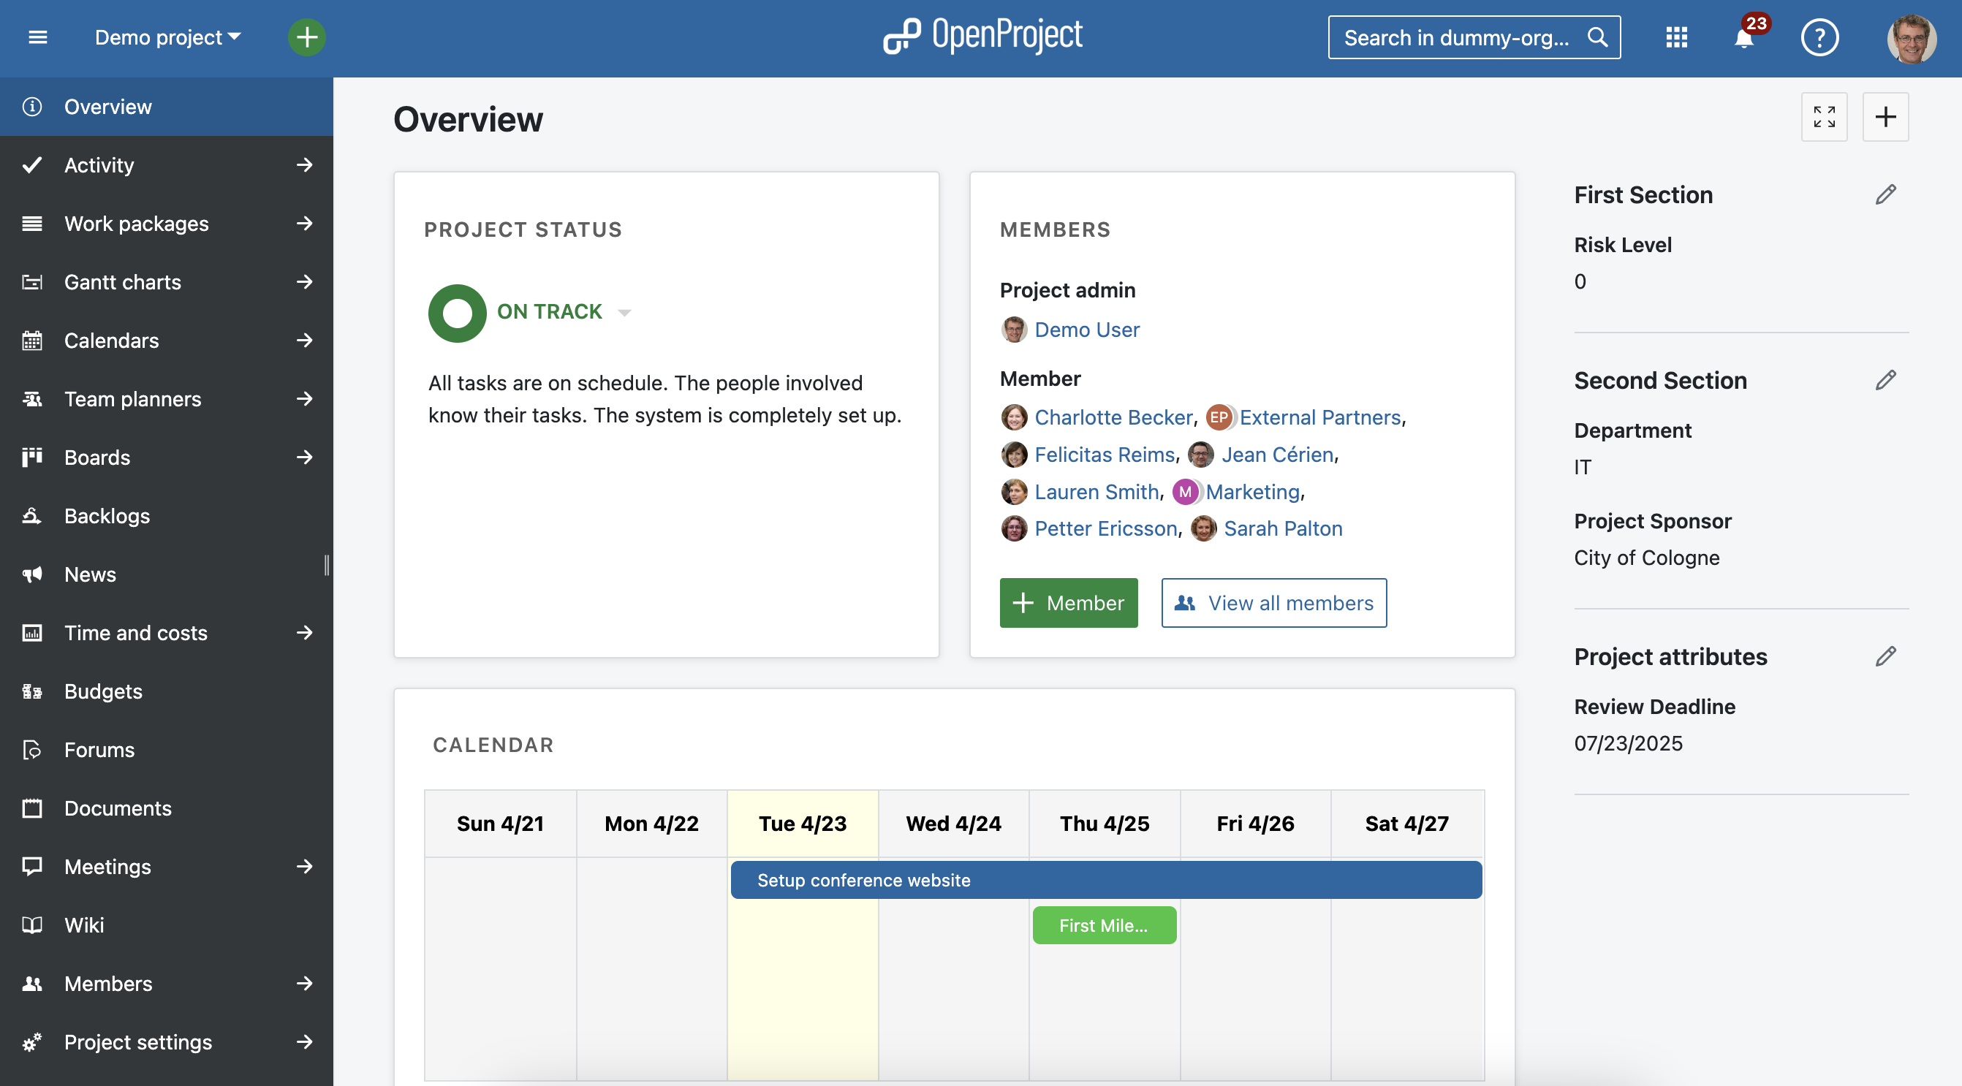Screen dimensions: 1962x1086
Task: Expand the Project settings submenu arrow
Action: point(305,1042)
